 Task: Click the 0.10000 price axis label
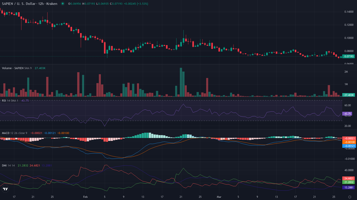(349, 38)
